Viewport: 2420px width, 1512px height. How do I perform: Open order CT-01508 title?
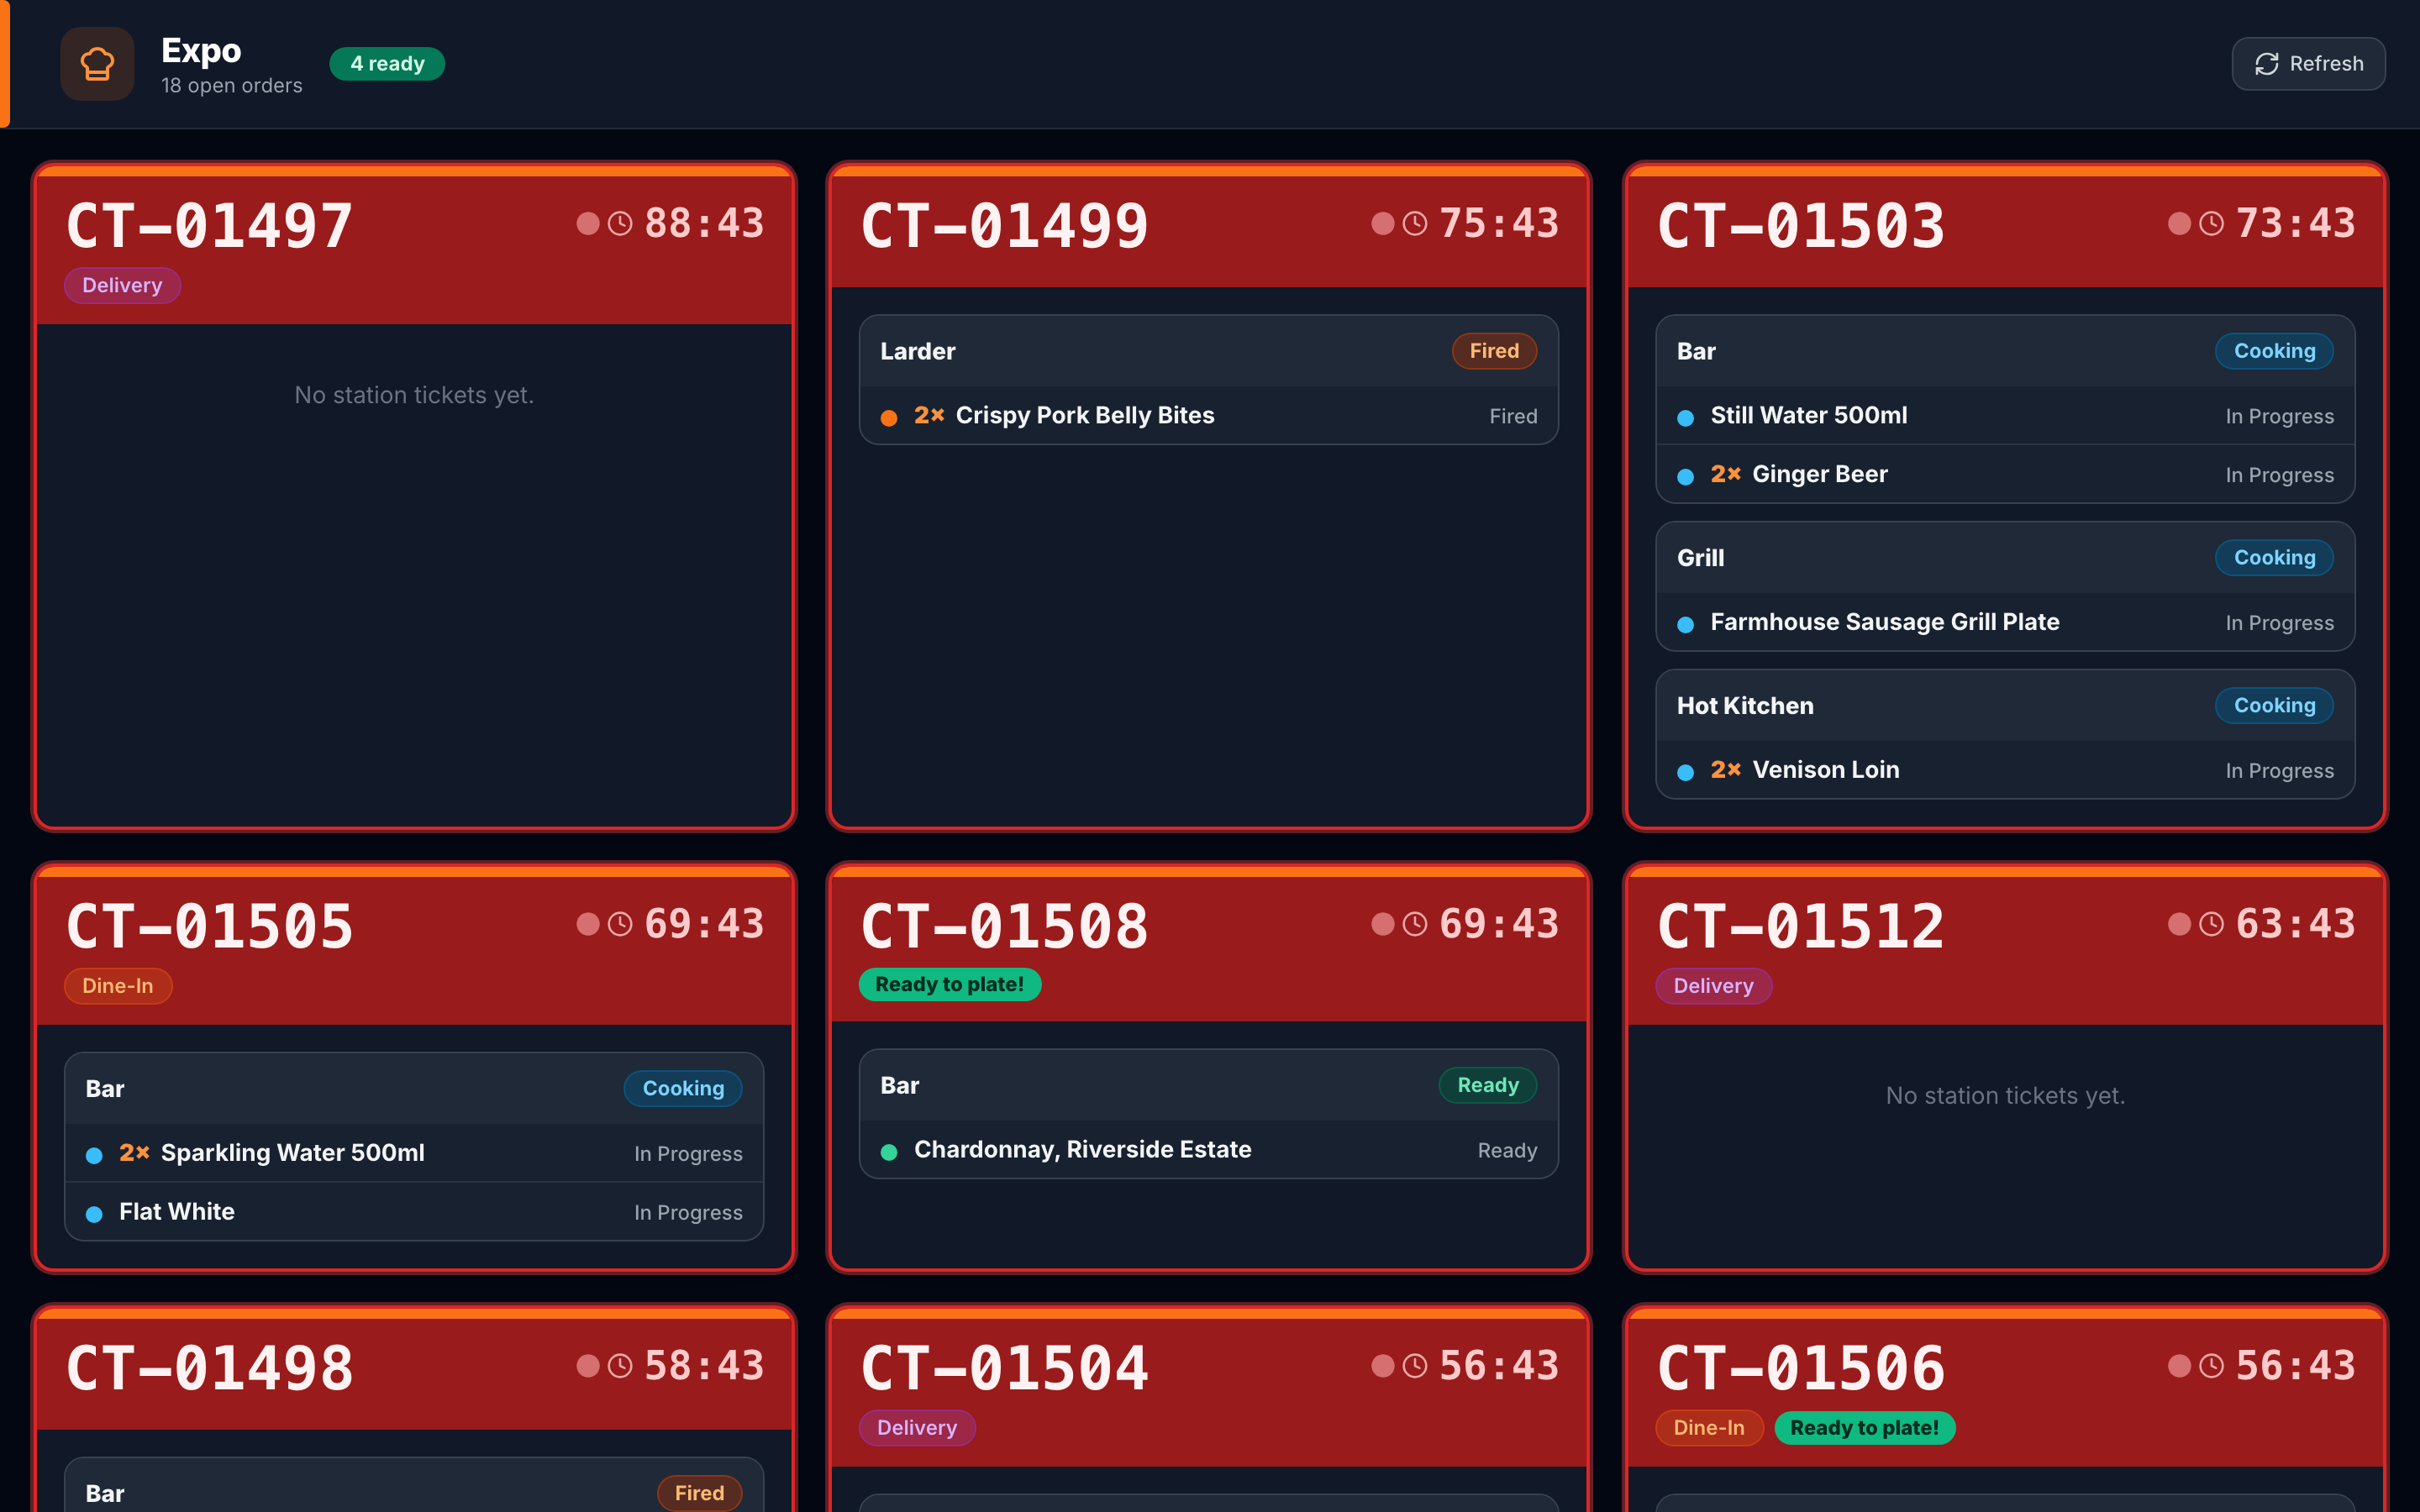(x=1004, y=927)
